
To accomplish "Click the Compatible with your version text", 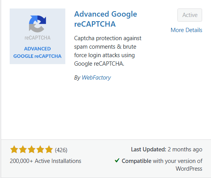I will coord(162,165).
